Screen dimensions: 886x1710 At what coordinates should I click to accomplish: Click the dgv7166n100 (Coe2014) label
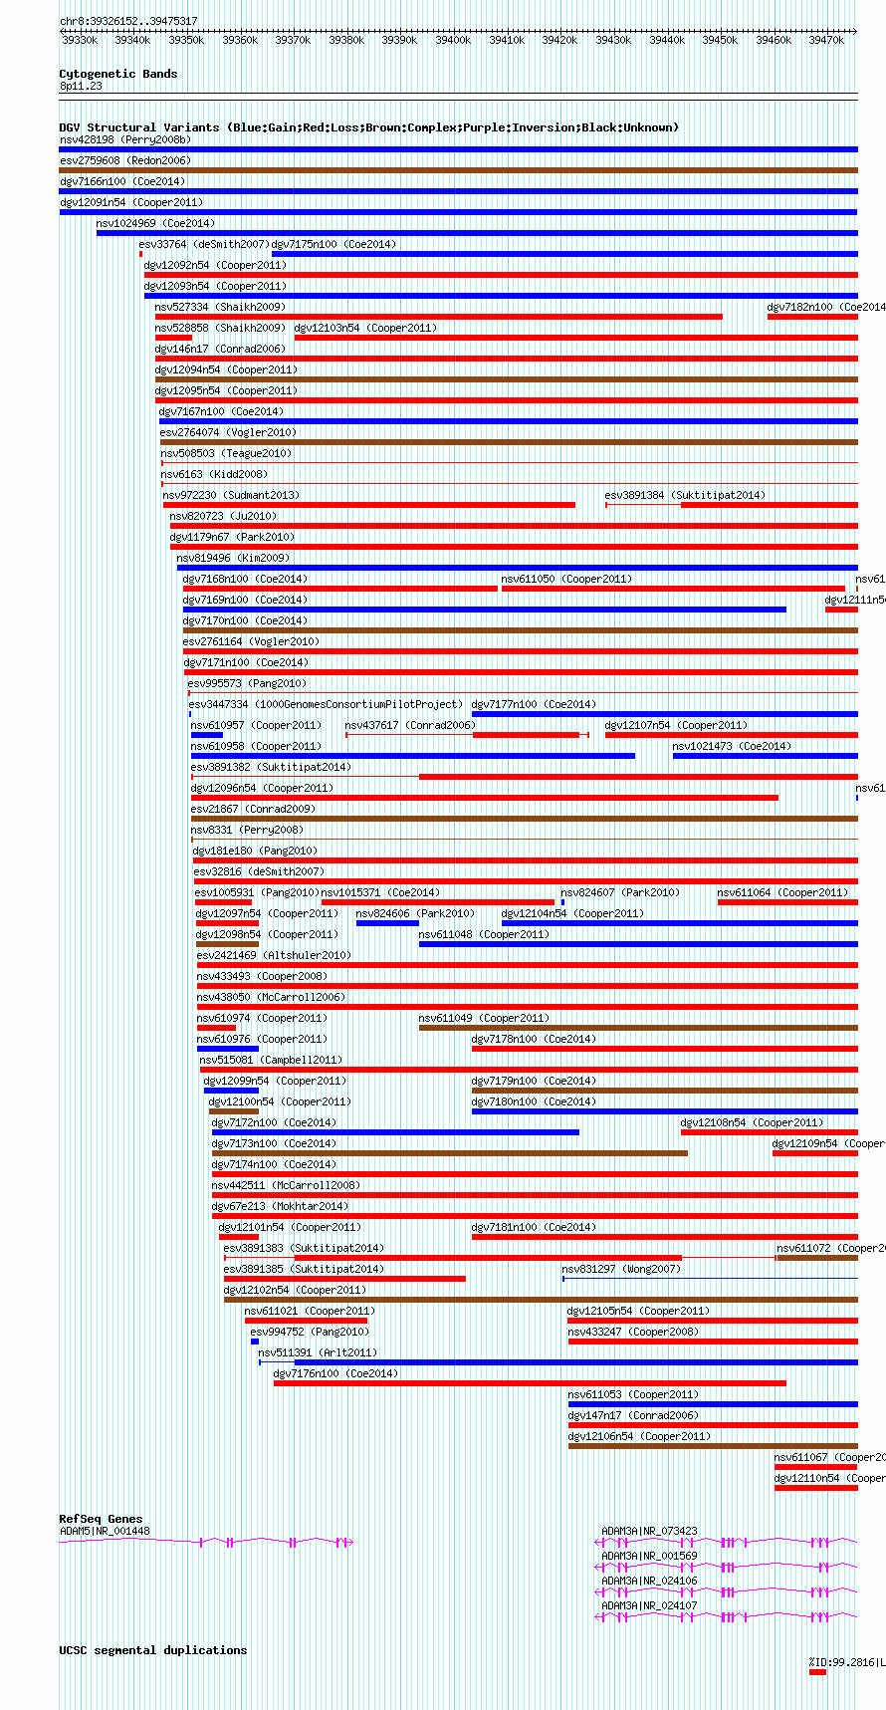pyautogui.click(x=122, y=181)
